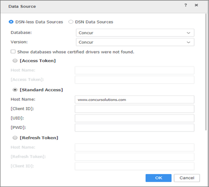Select DSN-less Data Sources radio button
The width and height of the screenshot is (209, 187).
pyautogui.click(x=11, y=22)
